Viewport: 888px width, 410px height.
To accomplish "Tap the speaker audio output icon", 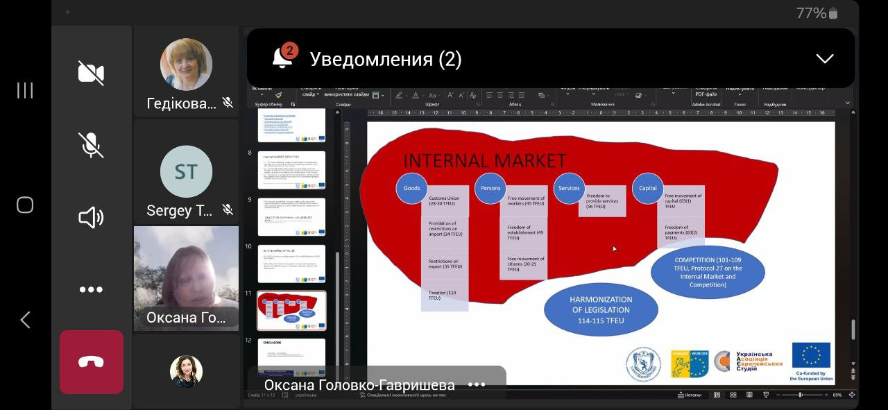I will point(91,217).
